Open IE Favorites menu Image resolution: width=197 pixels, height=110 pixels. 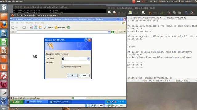(x=30, y=23)
